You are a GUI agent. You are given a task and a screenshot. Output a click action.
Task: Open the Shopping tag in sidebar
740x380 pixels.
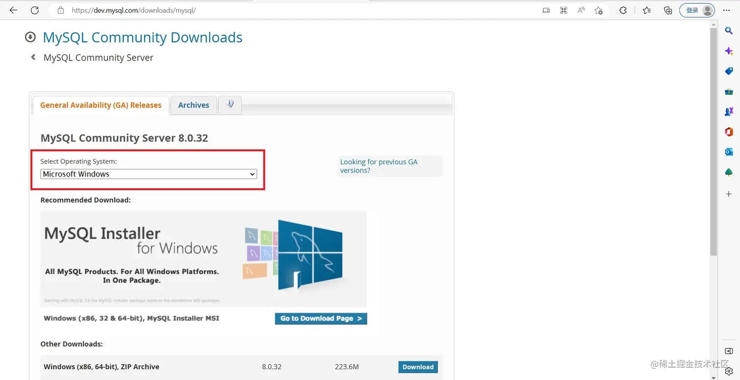click(729, 71)
